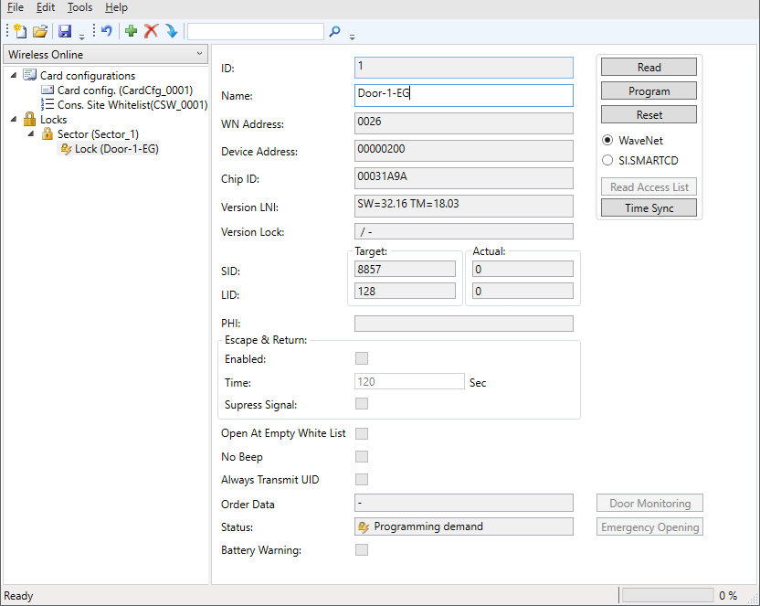Open the Edit menu
The width and height of the screenshot is (760, 606).
[46, 7]
